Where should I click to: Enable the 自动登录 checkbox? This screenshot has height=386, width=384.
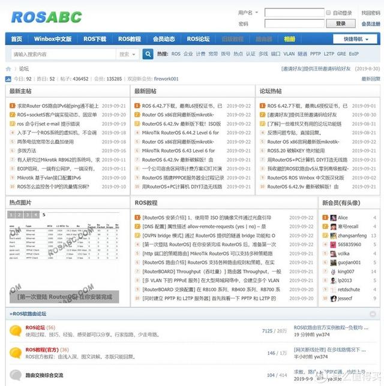tap(328, 13)
